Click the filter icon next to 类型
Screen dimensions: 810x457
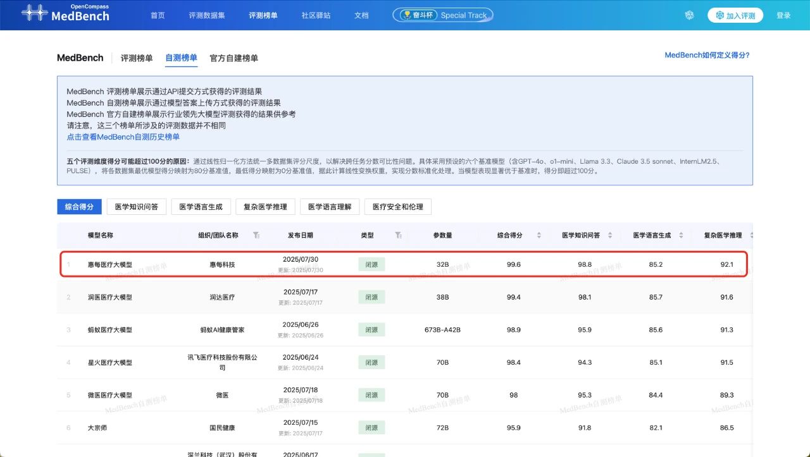398,235
